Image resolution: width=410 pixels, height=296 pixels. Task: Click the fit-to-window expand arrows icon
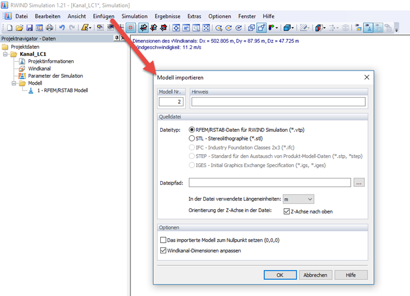click(x=206, y=27)
